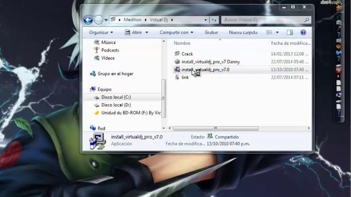Select Red in the navigation pane
The height and width of the screenshot is (197, 351).
[x=101, y=129]
